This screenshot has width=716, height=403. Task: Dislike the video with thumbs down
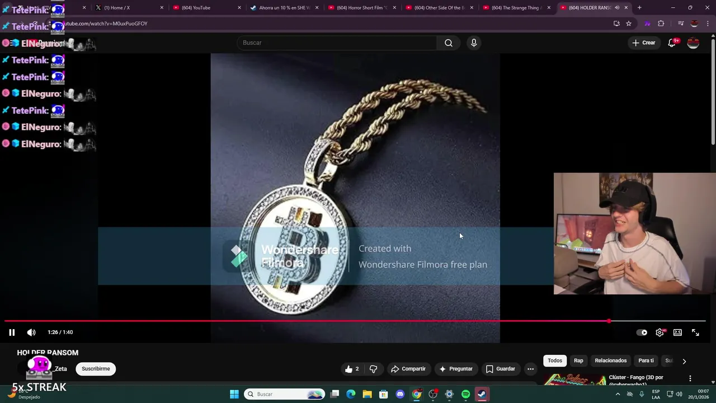pyautogui.click(x=374, y=369)
